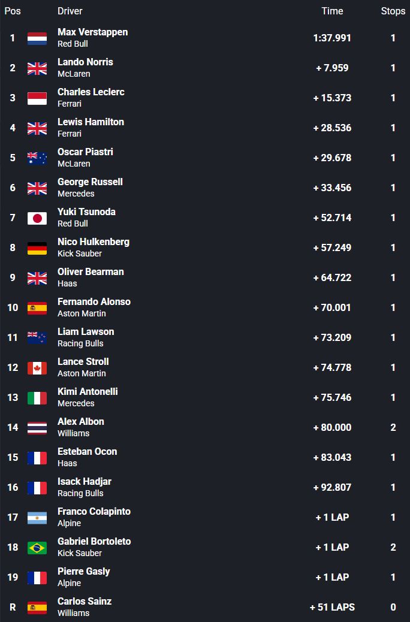Sort results by the Time column header
Image resolution: width=410 pixels, height=622 pixels.
point(332,11)
